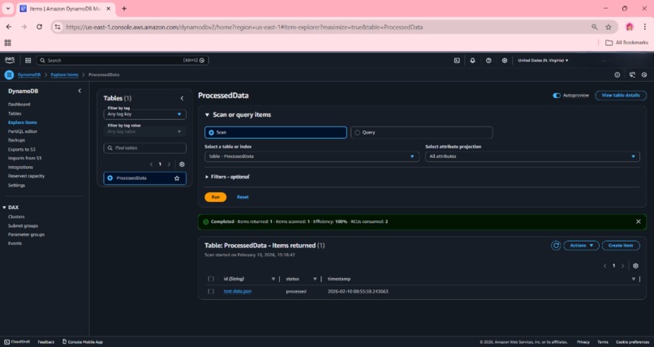Open Dashboard in DynamoDB sidebar
The image size is (654, 347).
pos(19,105)
